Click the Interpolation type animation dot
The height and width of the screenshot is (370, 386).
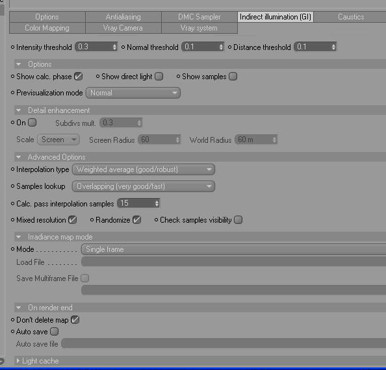click(12, 169)
